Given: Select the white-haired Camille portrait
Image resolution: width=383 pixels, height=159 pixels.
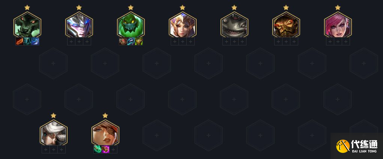Looking at the screenshot, I should [x=54, y=133].
